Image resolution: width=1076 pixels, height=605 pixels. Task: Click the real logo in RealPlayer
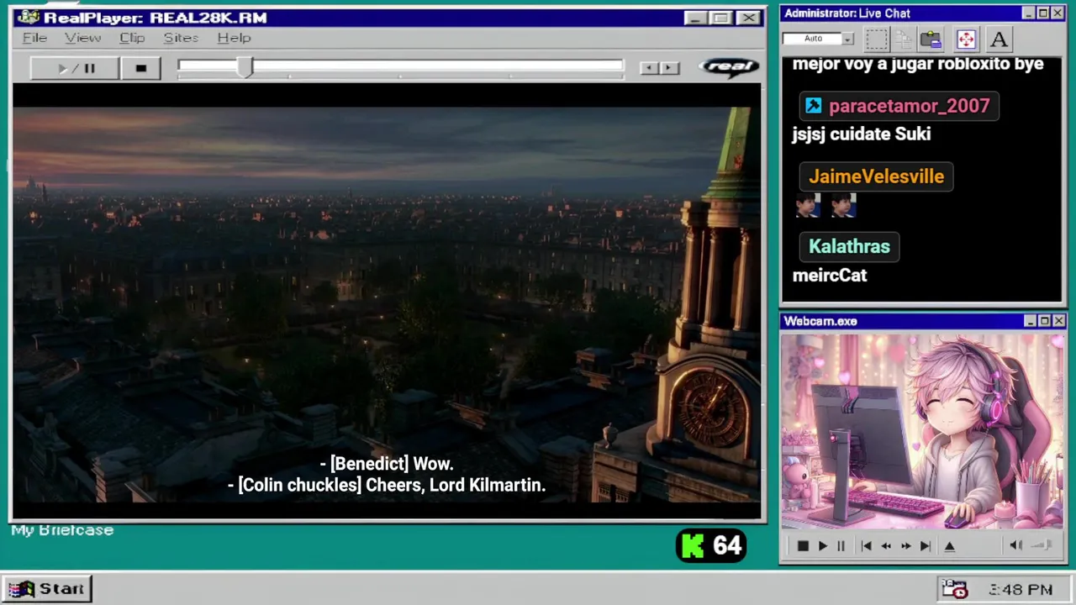point(729,67)
